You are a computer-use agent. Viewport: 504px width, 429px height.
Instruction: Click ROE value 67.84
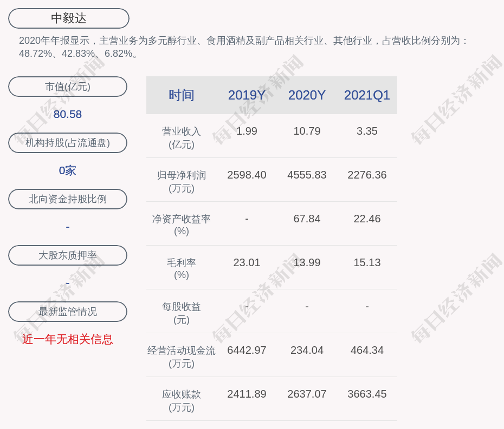click(x=307, y=219)
